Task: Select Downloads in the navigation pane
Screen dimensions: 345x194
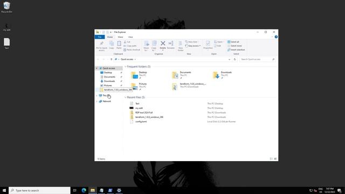Action: click(x=109, y=81)
